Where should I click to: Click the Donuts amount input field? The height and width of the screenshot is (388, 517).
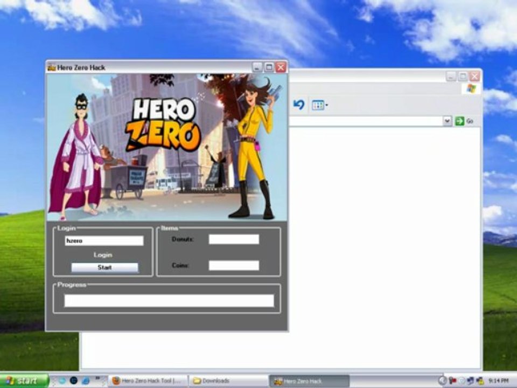click(x=234, y=239)
